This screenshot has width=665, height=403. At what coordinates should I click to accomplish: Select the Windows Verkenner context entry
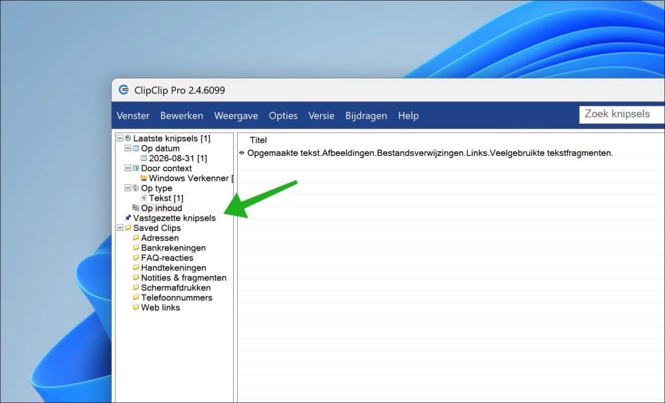coord(191,178)
